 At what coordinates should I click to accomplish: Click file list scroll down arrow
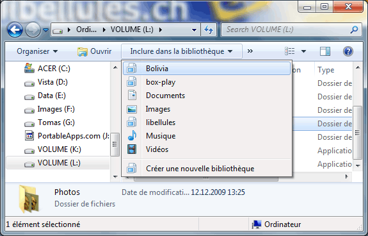pos(358,166)
